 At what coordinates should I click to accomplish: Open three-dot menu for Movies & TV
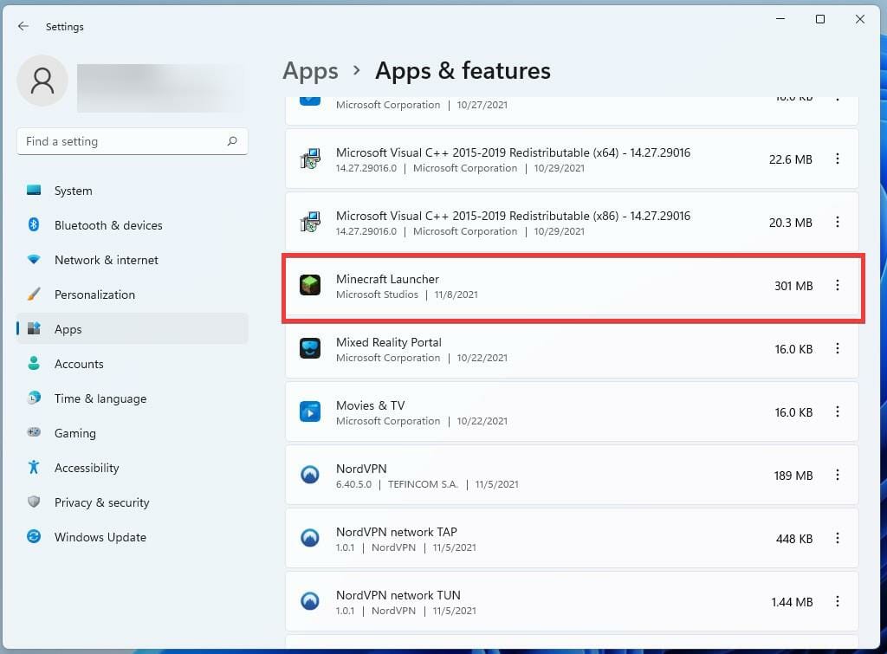(838, 411)
